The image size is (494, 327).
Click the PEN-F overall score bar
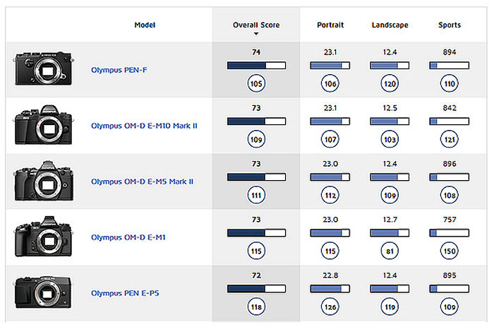pos(256,66)
